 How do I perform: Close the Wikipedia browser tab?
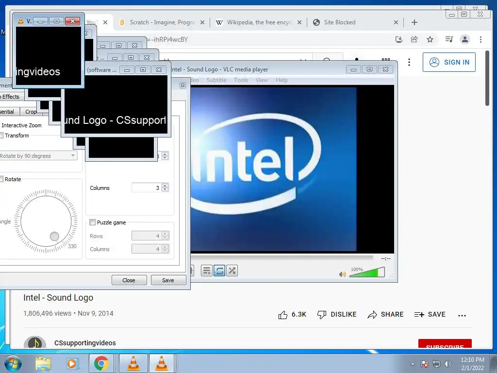point(299,22)
